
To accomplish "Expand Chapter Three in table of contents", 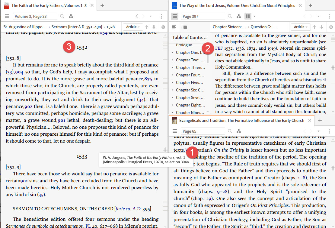I will 172,67.
